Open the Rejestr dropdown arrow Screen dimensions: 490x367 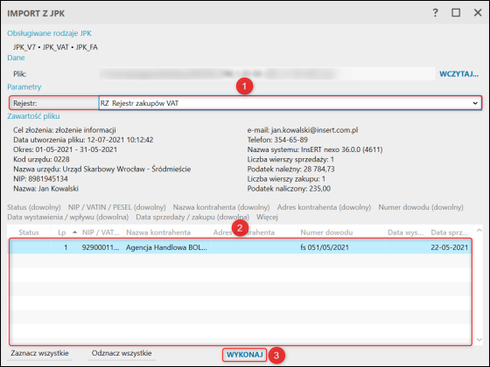tap(475, 103)
